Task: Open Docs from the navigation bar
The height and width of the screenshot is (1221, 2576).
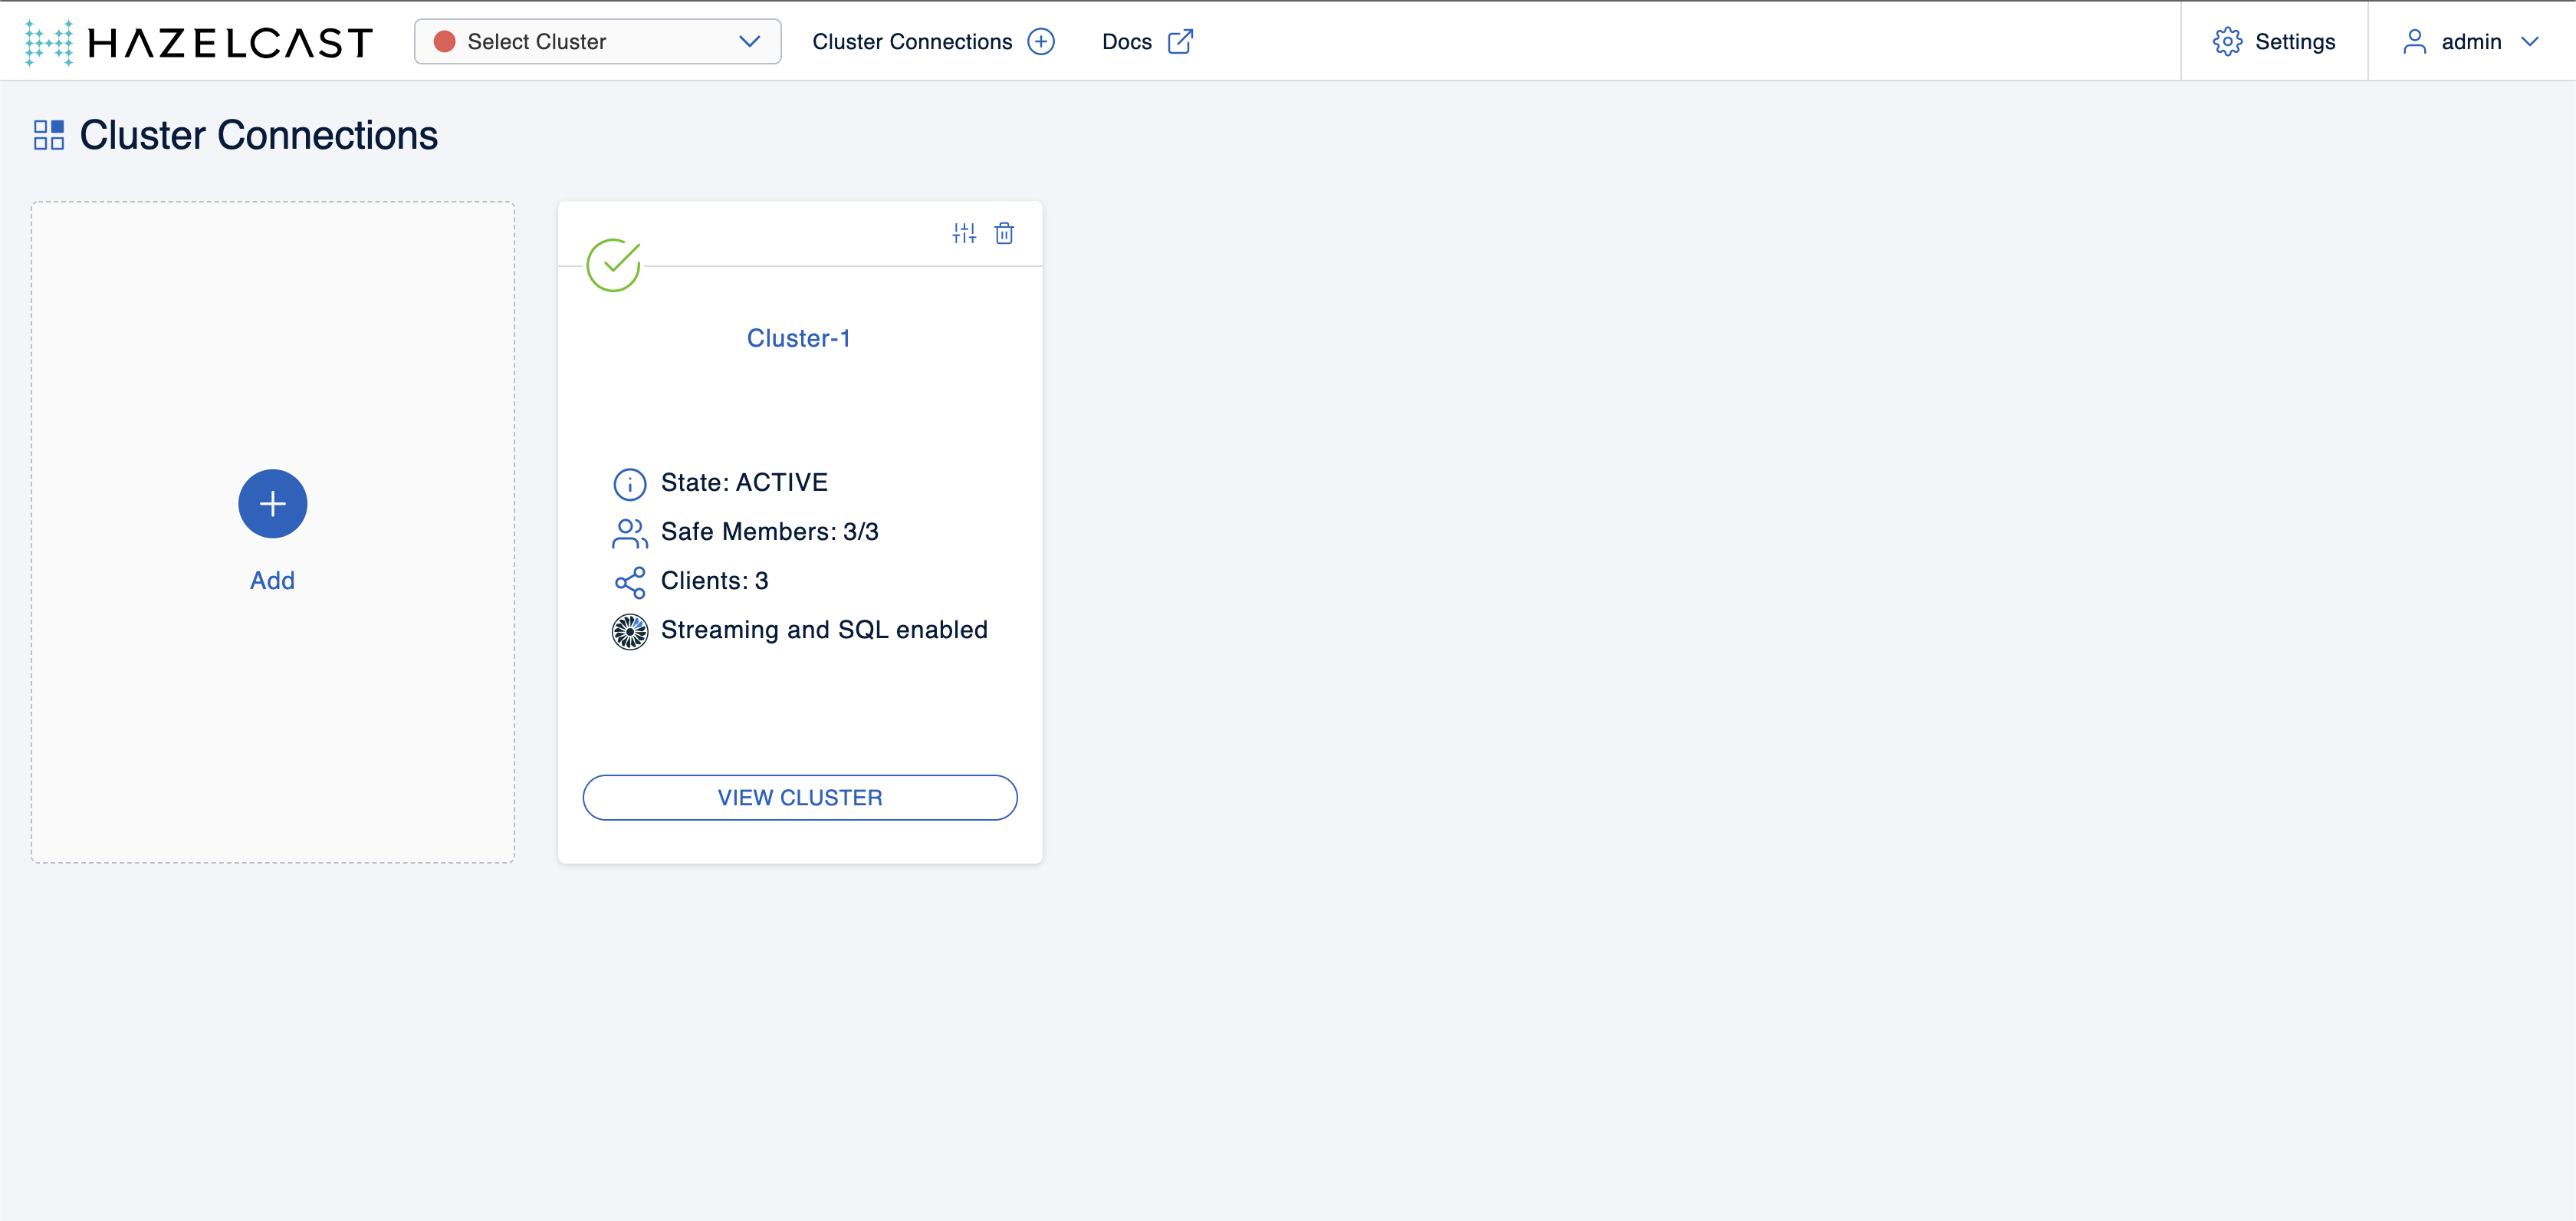Action: (1126, 41)
